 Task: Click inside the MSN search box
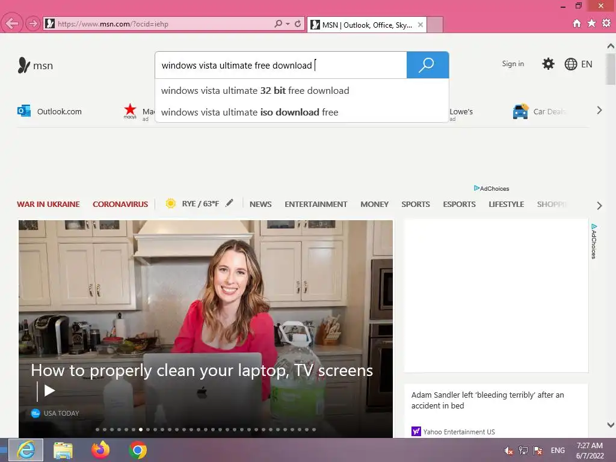coord(281,65)
